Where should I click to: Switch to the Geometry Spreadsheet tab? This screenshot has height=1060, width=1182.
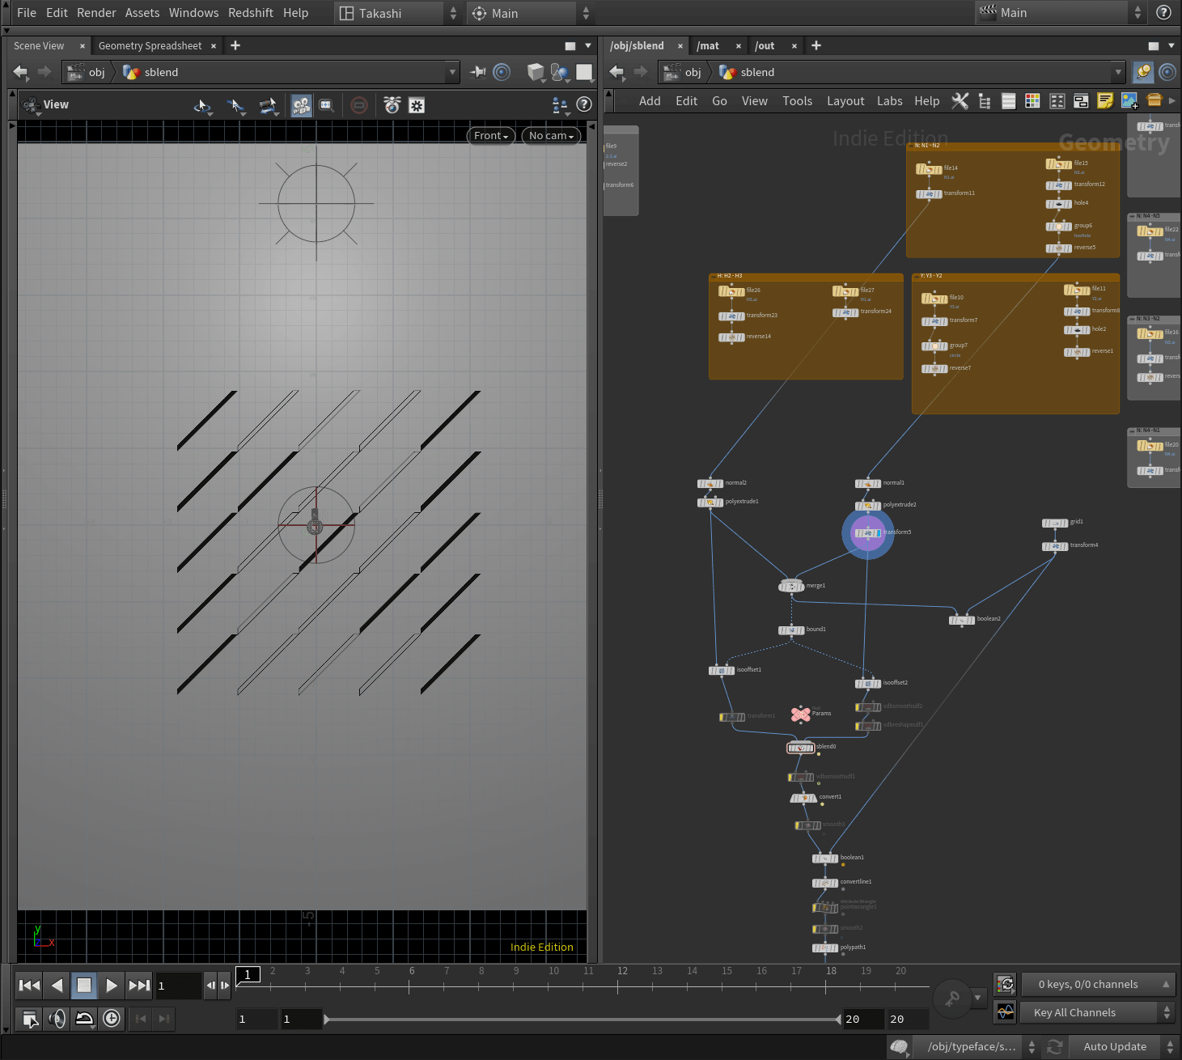150,46
